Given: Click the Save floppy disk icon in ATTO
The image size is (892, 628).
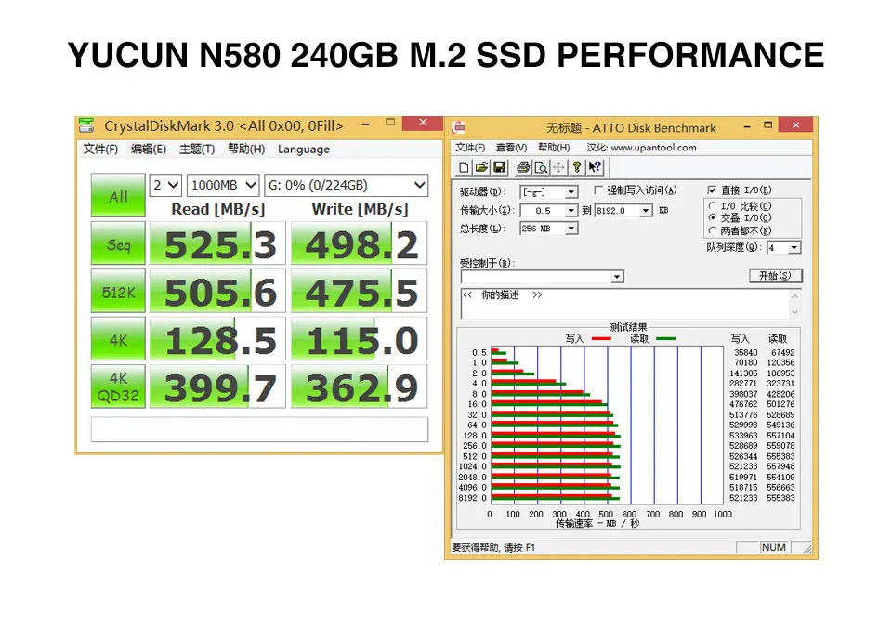Looking at the screenshot, I should [x=500, y=167].
